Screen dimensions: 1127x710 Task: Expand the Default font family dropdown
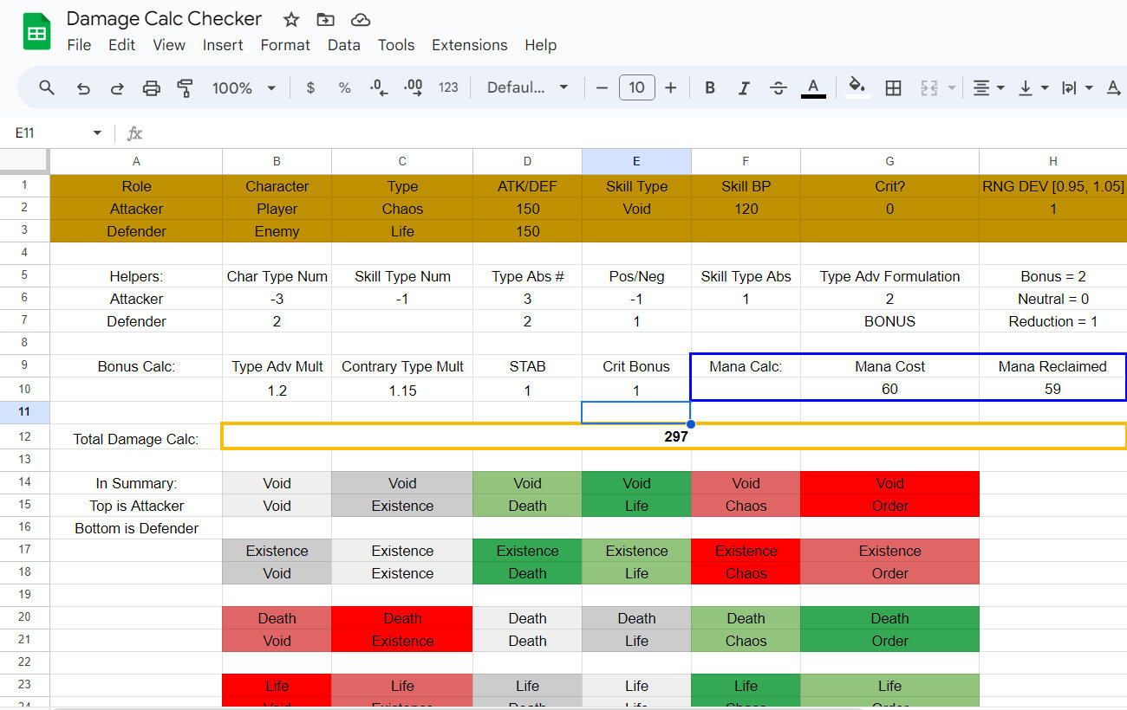(527, 87)
